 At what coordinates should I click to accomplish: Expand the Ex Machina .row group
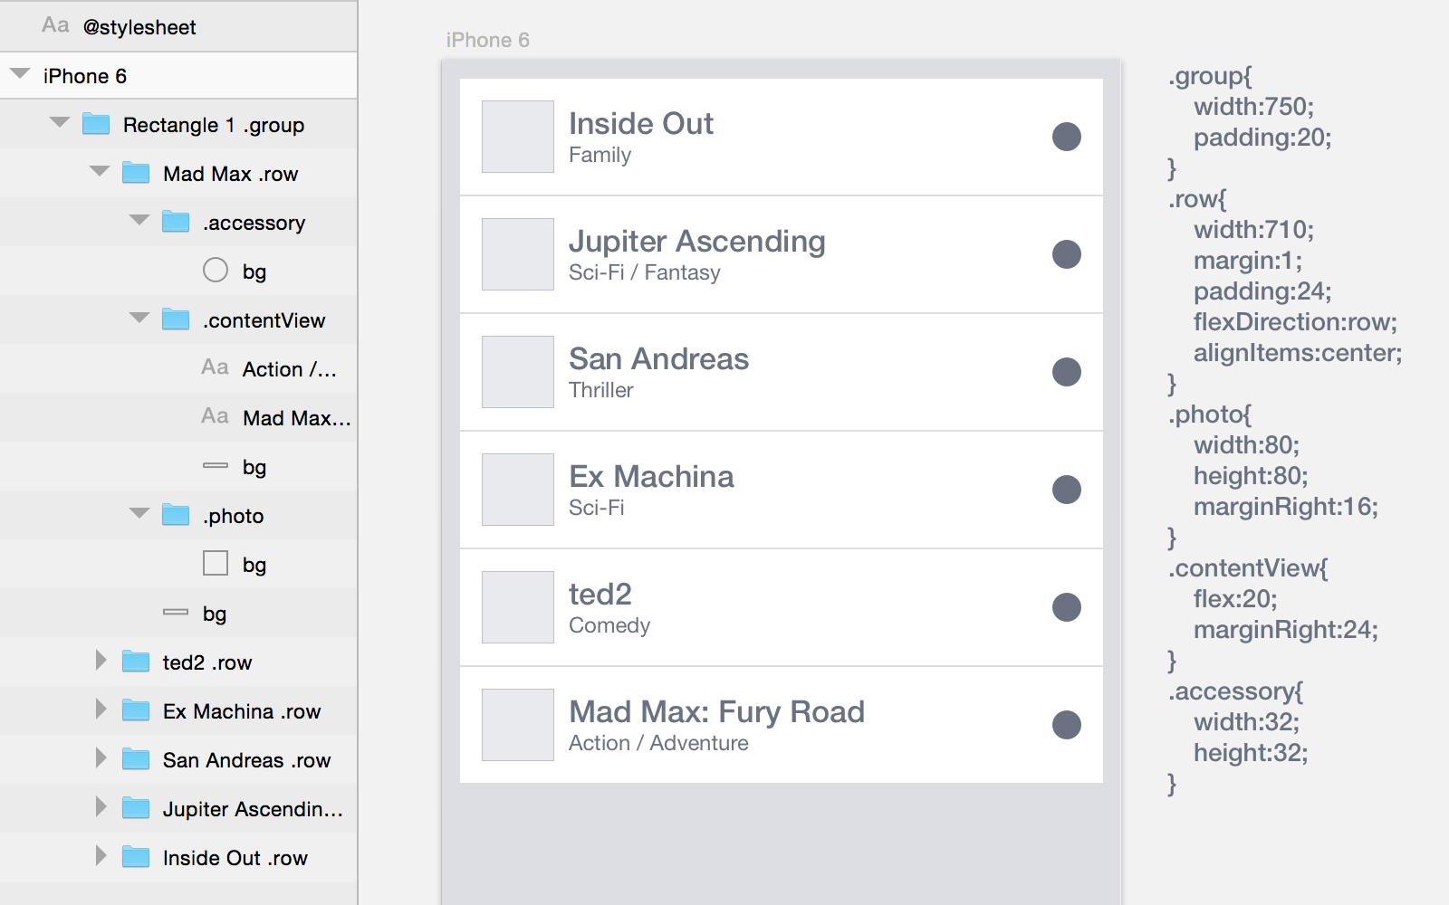coord(100,710)
